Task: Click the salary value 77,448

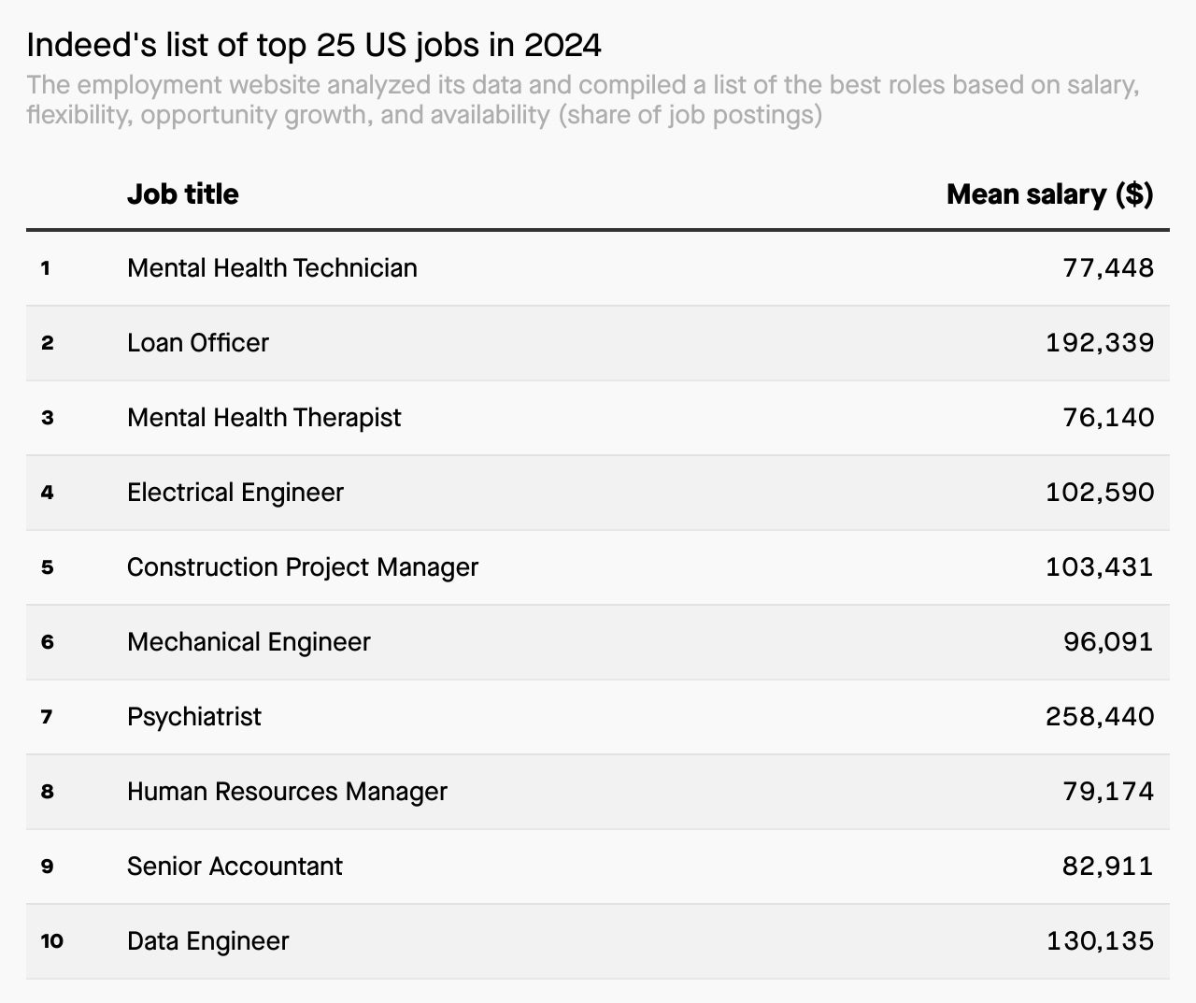Action: pyautogui.click(x=1108, y=268)
